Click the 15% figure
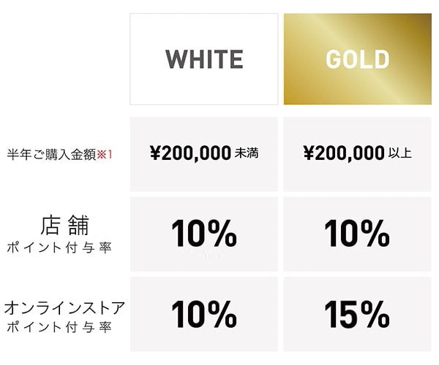This screenshot has width=439, height=365. [x=357, y=314]
